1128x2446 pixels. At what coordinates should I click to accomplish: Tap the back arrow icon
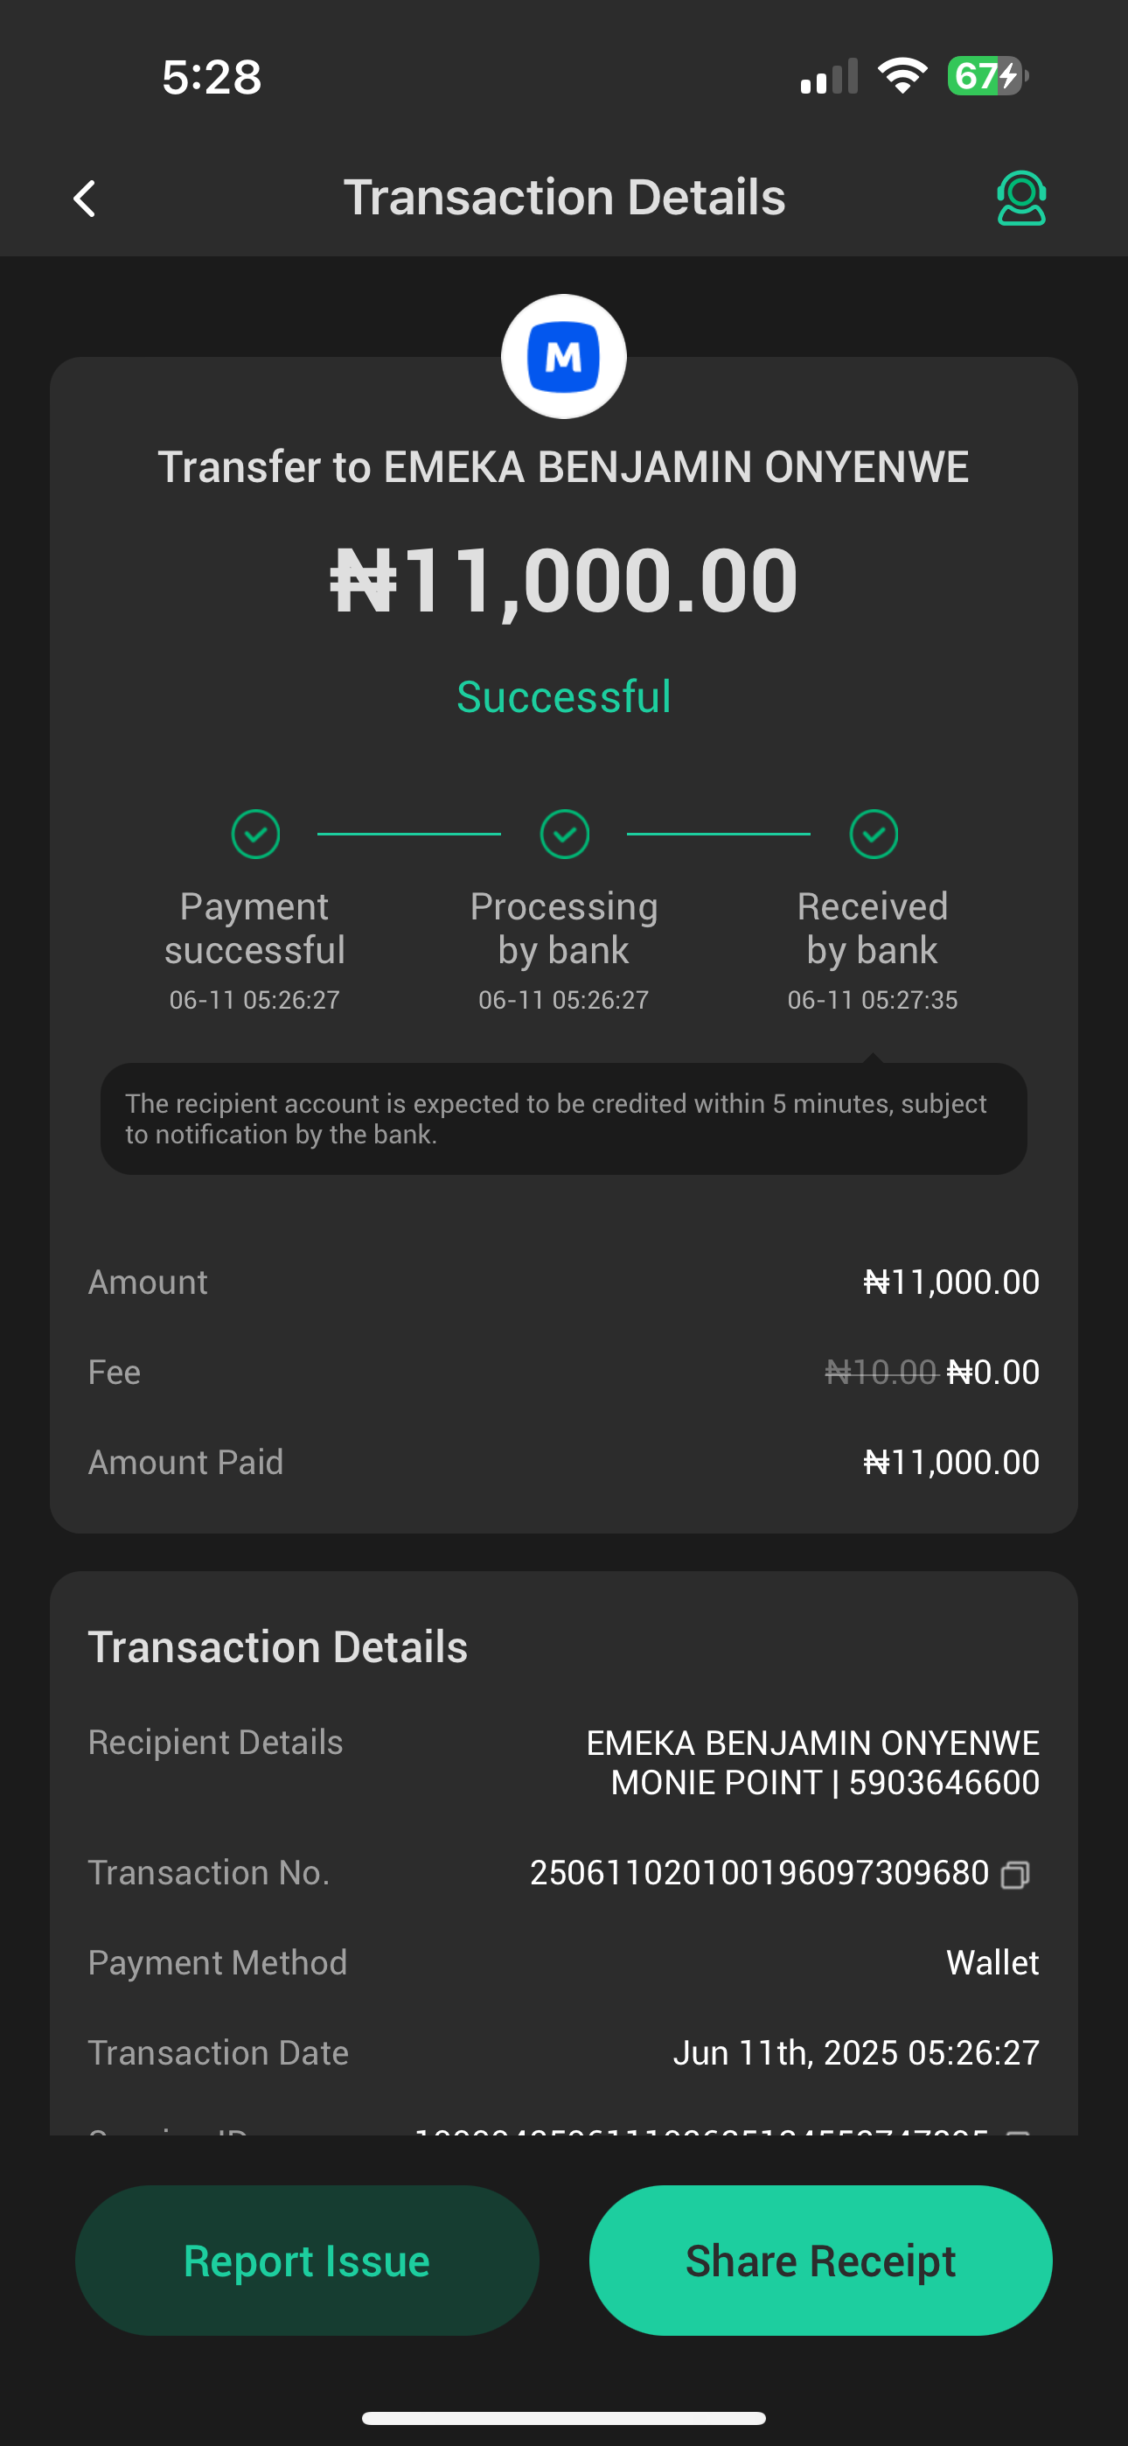point(85,199)
